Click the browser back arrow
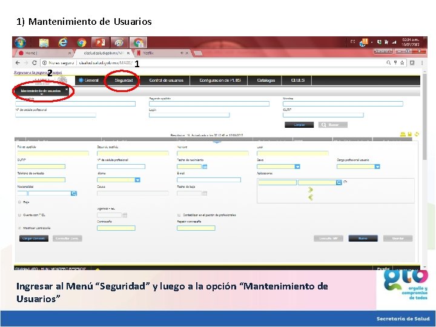Image resolution: width=436 pixels, height=327 pixels. click(x=18, y=63)
